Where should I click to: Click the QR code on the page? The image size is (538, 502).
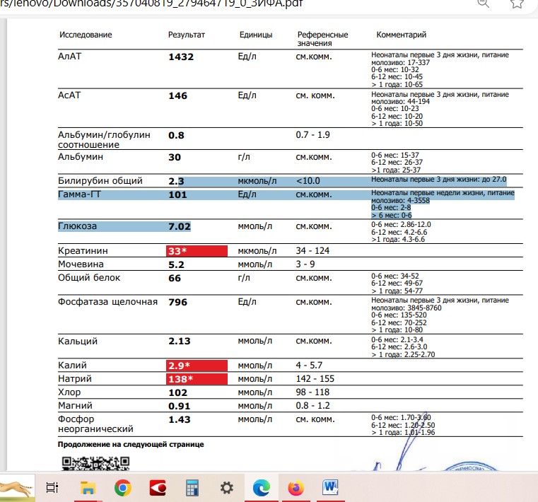pyautogui.click(x=95, y=463)
